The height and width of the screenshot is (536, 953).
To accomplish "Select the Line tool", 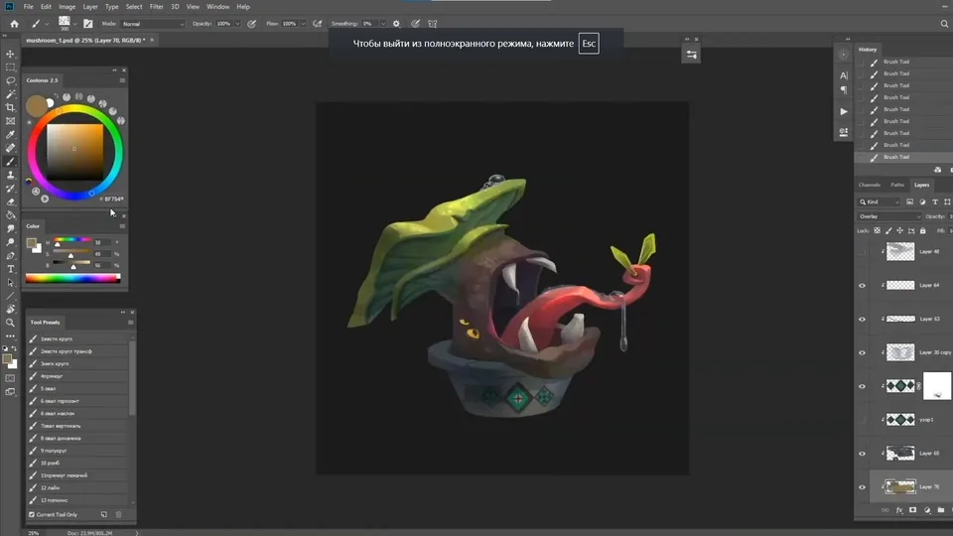I will [x=10, y=296].
